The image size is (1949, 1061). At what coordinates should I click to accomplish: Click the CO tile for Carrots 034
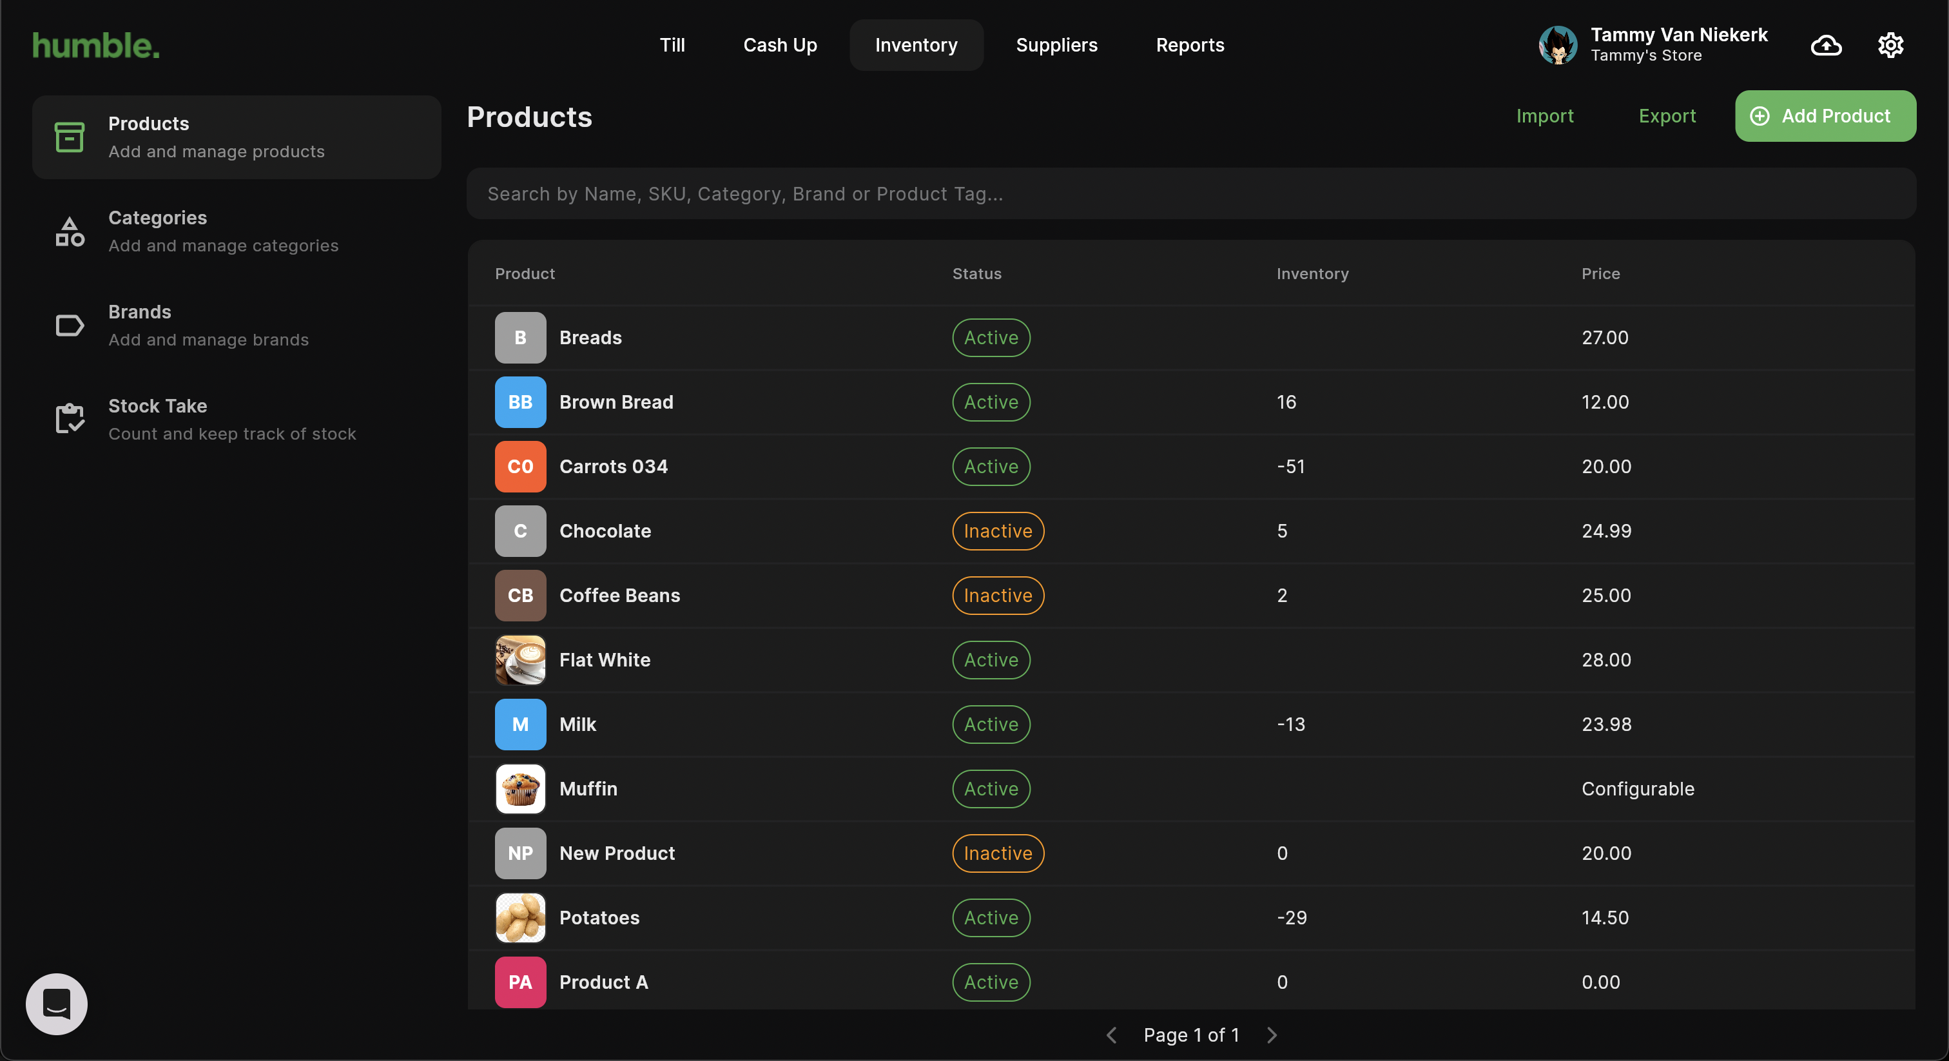click(x=519, y=466)
